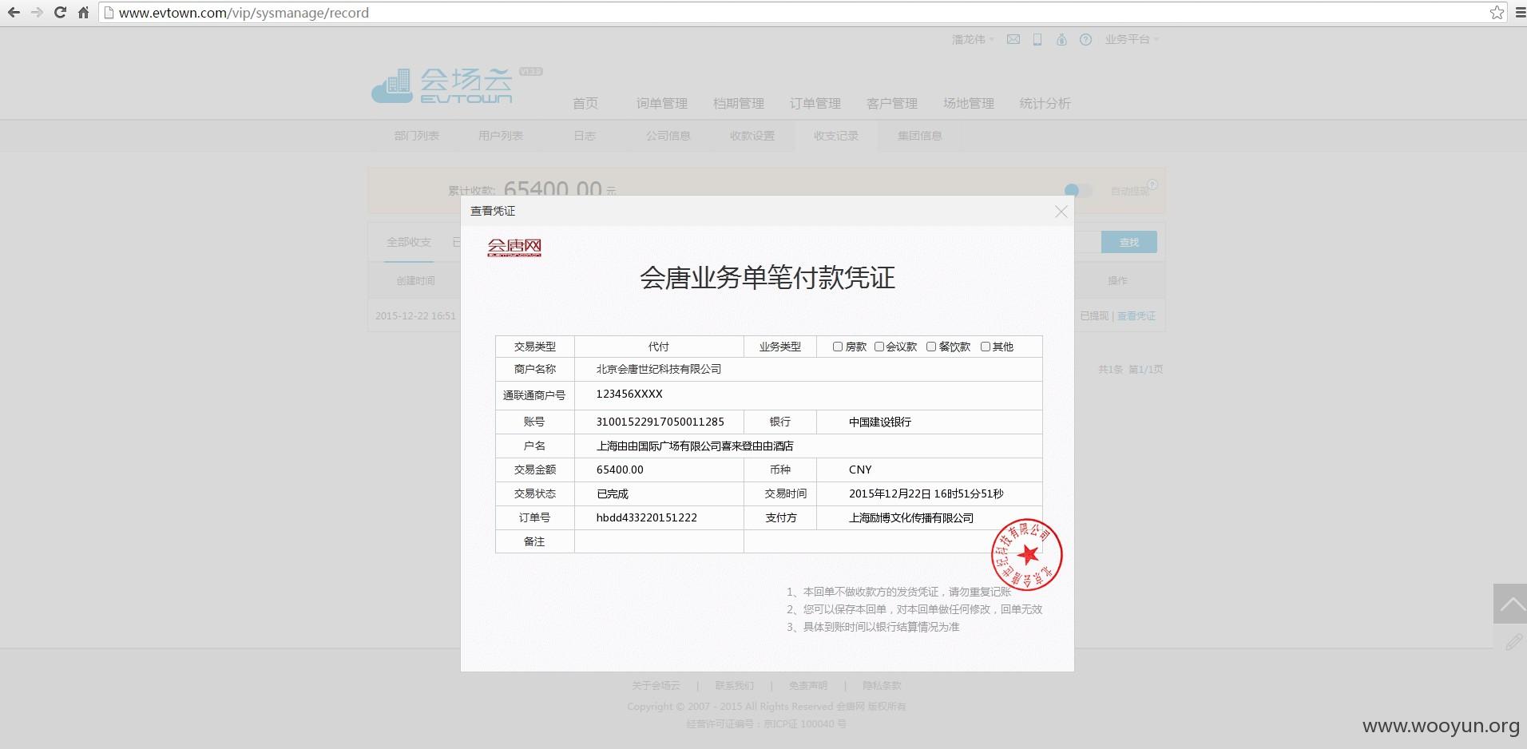This screenshot has width=1527, height=749.
Task: Click the currency value CNY
Action: pos(860,470)
